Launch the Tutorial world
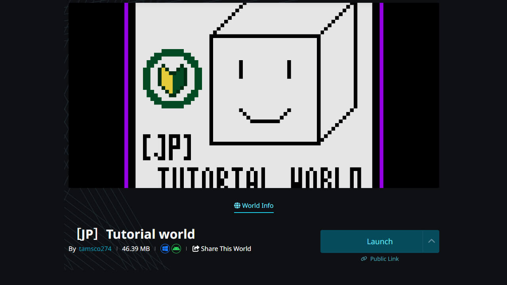The image size is (507, 285). click(x=372, y=241)
